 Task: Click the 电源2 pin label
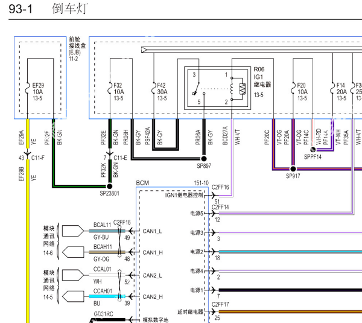(x=197, y=252)
